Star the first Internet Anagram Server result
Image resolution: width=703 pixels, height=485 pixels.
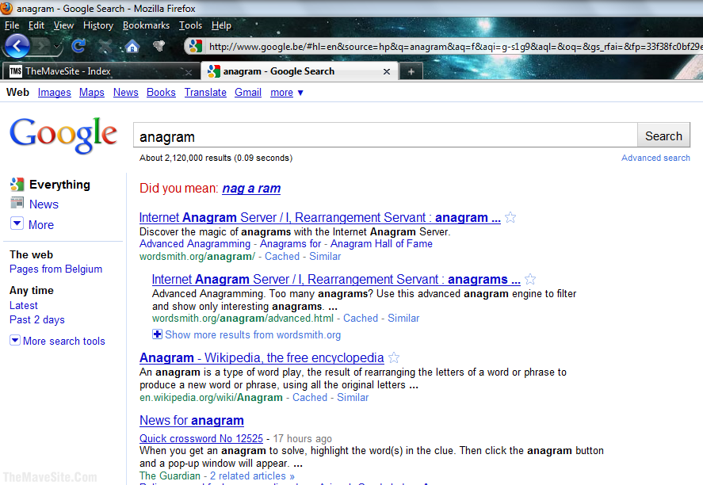coord(510,217)
